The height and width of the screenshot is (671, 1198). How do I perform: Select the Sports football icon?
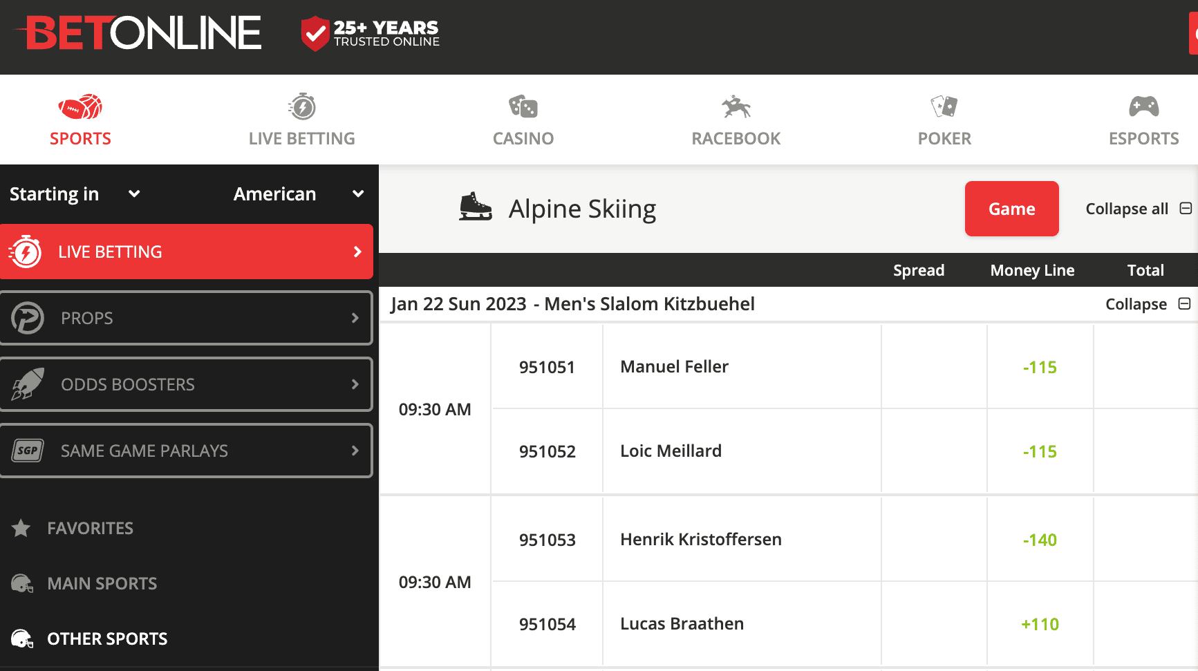click(x=80, y=107)
